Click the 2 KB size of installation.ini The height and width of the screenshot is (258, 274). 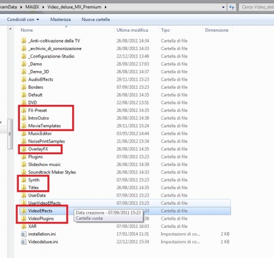pyautogui.click(x=225, y=234)
